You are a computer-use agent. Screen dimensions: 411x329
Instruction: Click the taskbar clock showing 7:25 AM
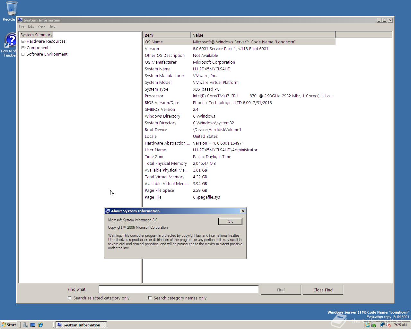(400, 325)
